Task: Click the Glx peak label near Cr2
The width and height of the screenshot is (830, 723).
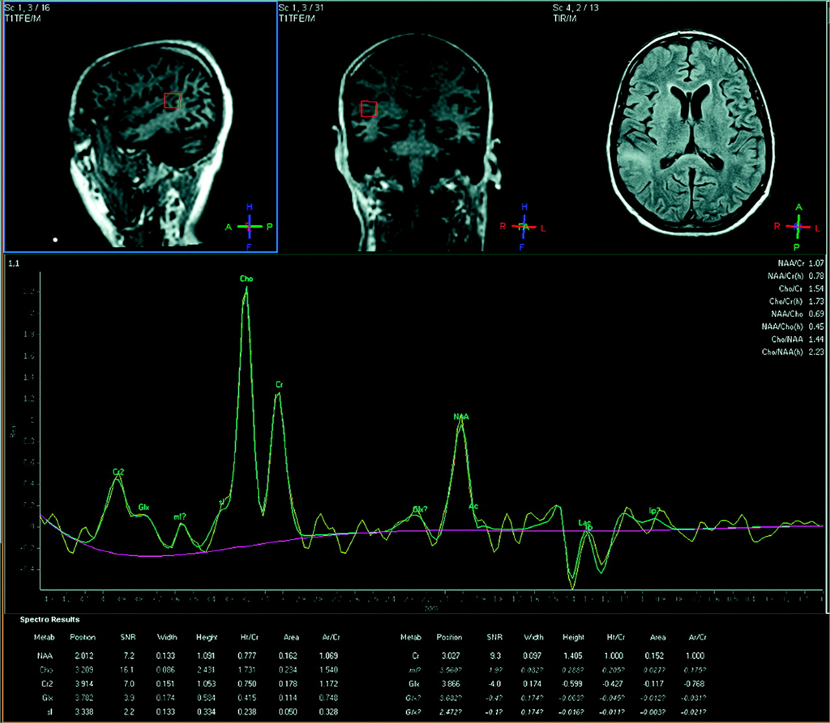Action: [x=143, y=507]
